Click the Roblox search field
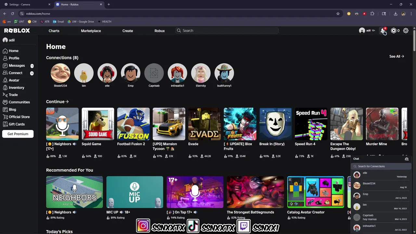The image size is (416, 234). click(x=227, y=31)
